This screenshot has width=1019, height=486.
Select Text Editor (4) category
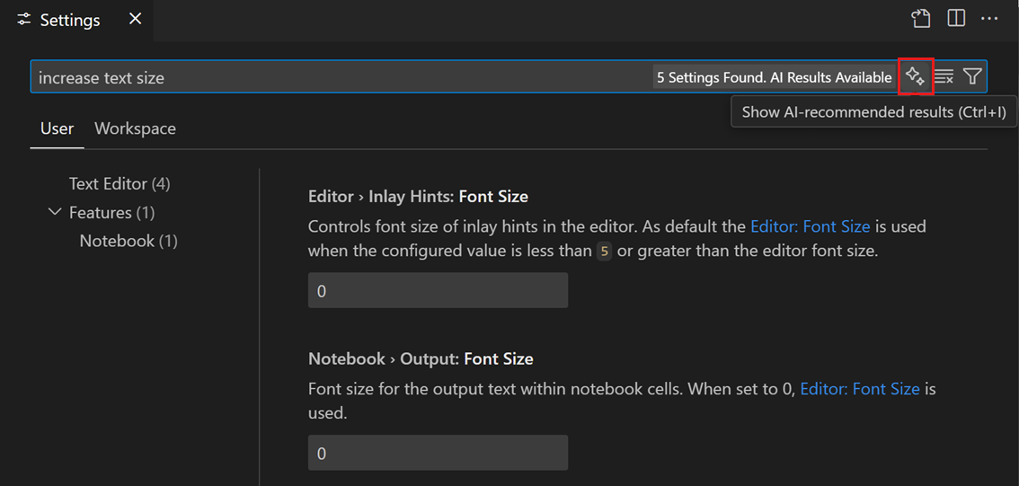point(120,183)
